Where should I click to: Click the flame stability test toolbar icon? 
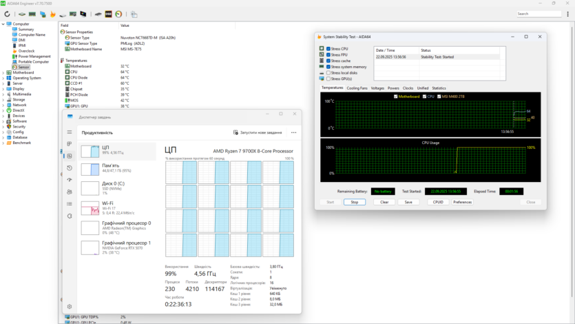(53, 14)
